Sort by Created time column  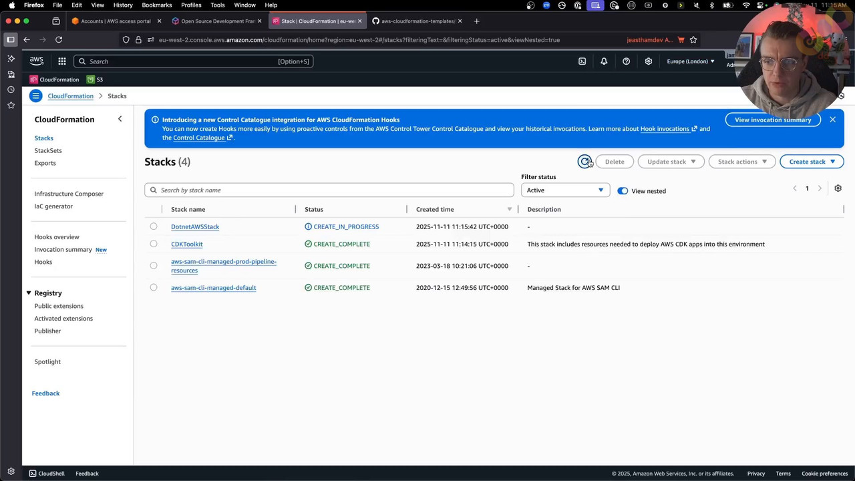tap(435, 210)
